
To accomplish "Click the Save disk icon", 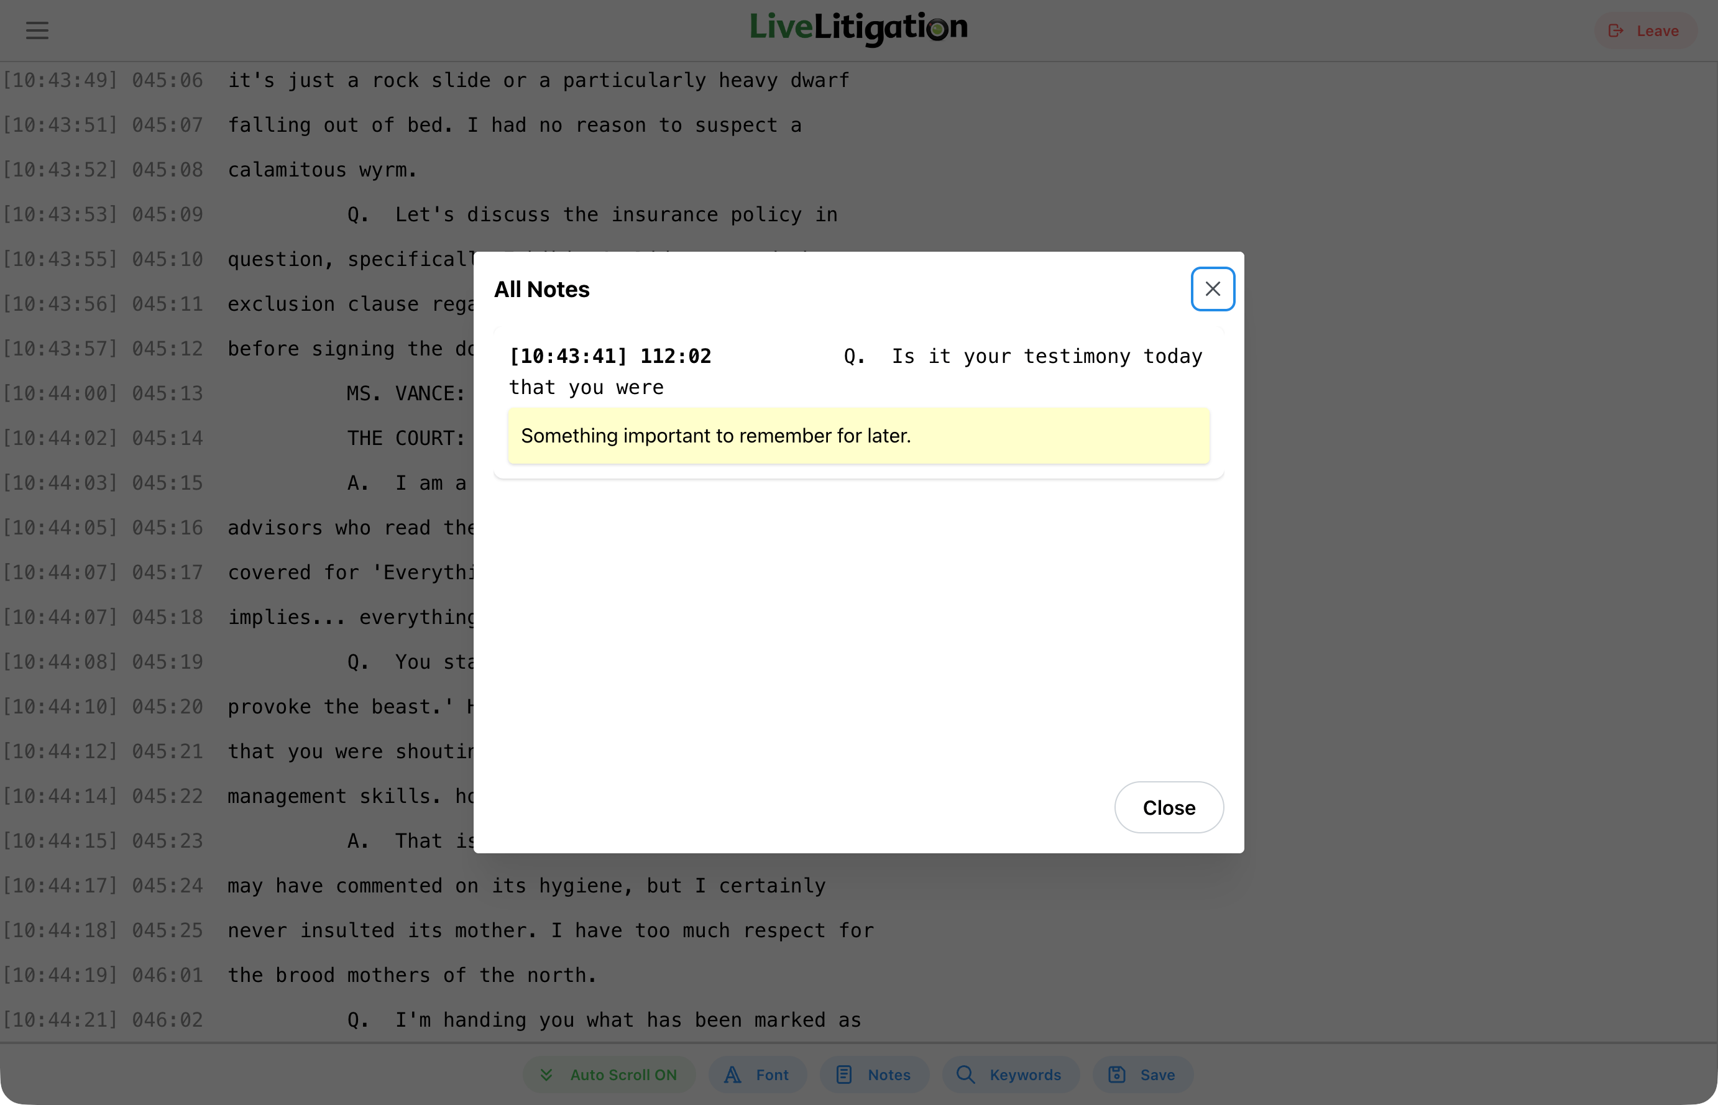I will (x=1116, y=1074).
